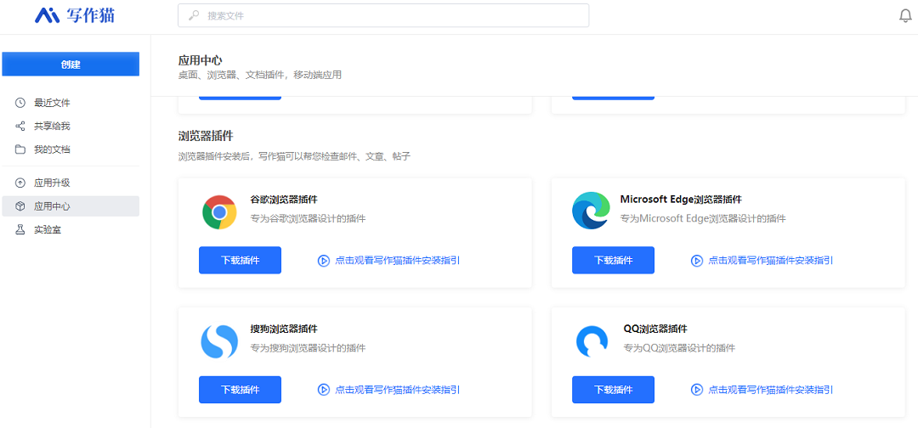The height and width of the screenshot is (428, 918).
Task: Click play icon in 搜狗浏览器插件 card
Action: pyautogui.click(x=323, y=390)
